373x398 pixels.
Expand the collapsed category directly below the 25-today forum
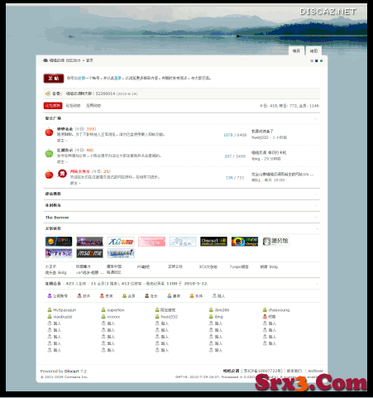pyautogui.click(x=316, y=194)
